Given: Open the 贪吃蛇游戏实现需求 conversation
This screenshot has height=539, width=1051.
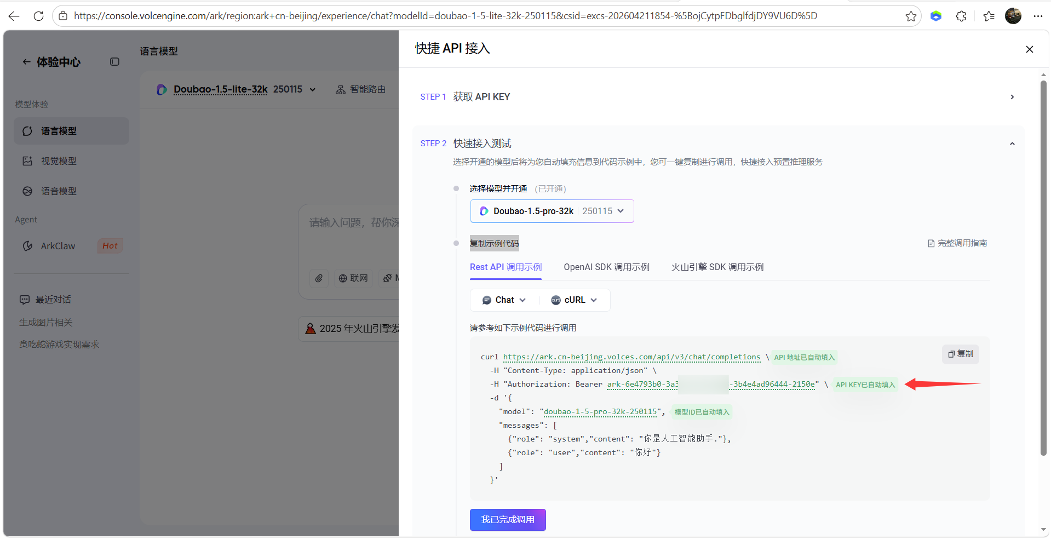Looking at the screenshot, I should click(x=59, y=345).
